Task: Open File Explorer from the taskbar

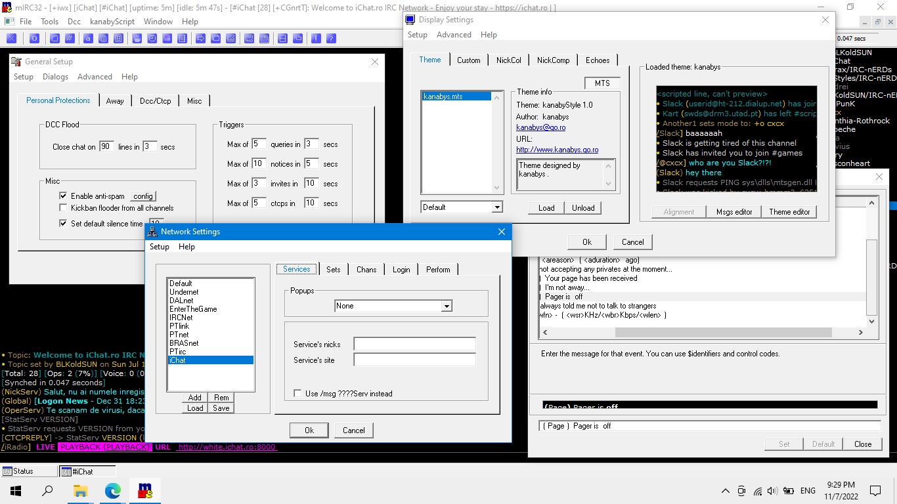Action: [x=80, y=490]
